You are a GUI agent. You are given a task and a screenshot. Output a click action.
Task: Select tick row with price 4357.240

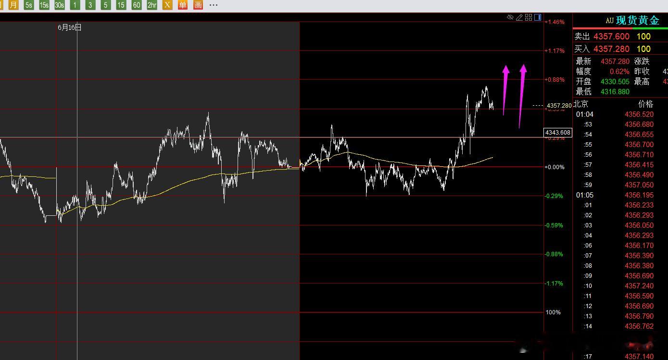tap(620, 286)
